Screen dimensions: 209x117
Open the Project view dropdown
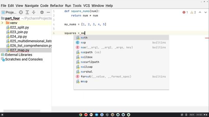9,12
